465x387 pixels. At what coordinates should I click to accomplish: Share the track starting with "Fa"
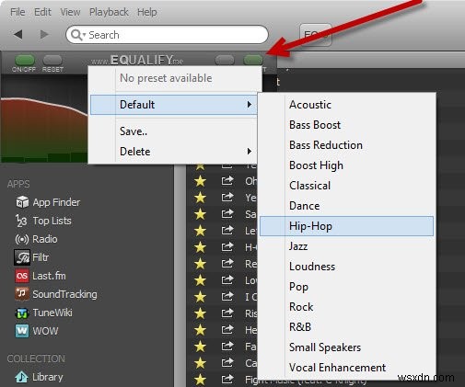point(227,347)
